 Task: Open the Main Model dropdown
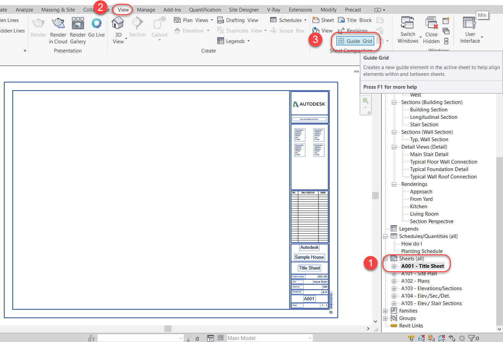click(309, 338)
